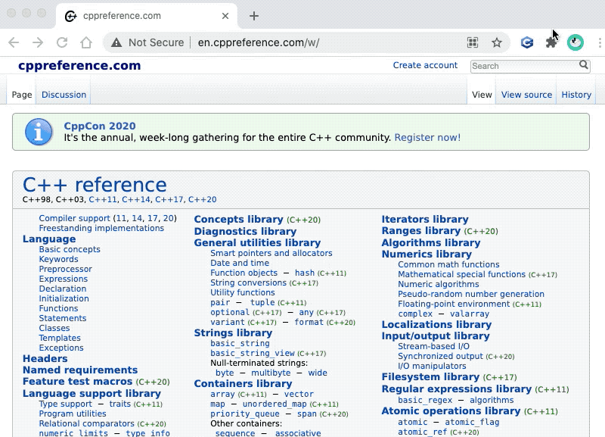
Task: Open Freestanding implementations link
Action: tap(101, 229)
